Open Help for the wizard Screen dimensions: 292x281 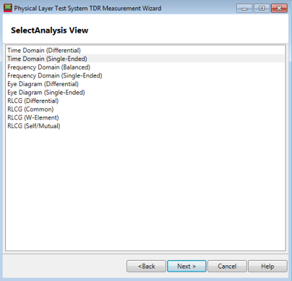[268, 266]
